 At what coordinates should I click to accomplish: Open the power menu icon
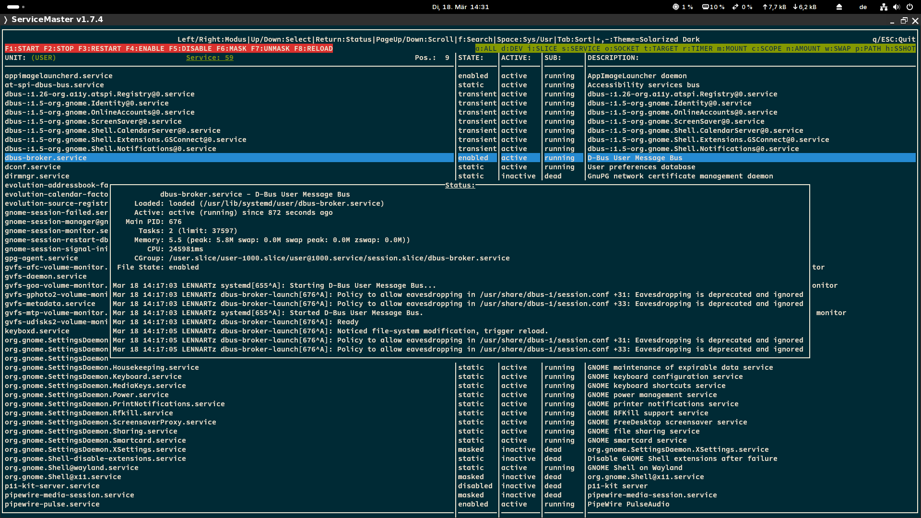tap(909, 7)
